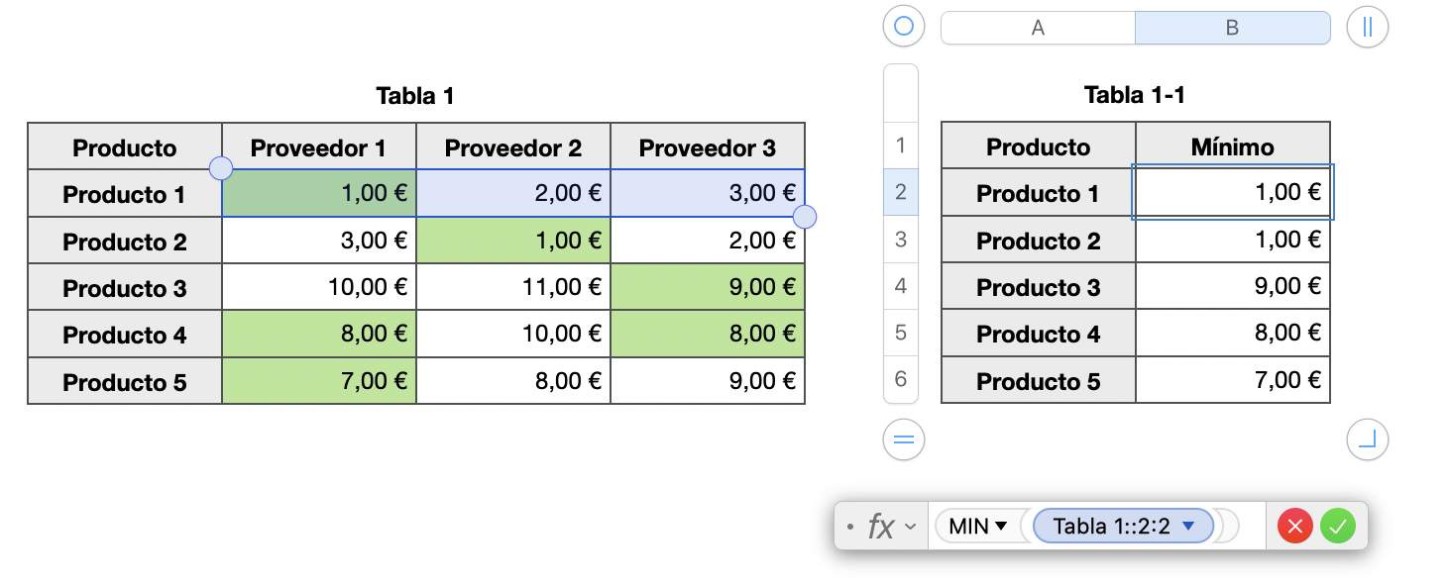Image resolution: width=1449 pixels, height=584 pixels.
Task: Click the Proveedor 2 header cell
Action: 513,148
